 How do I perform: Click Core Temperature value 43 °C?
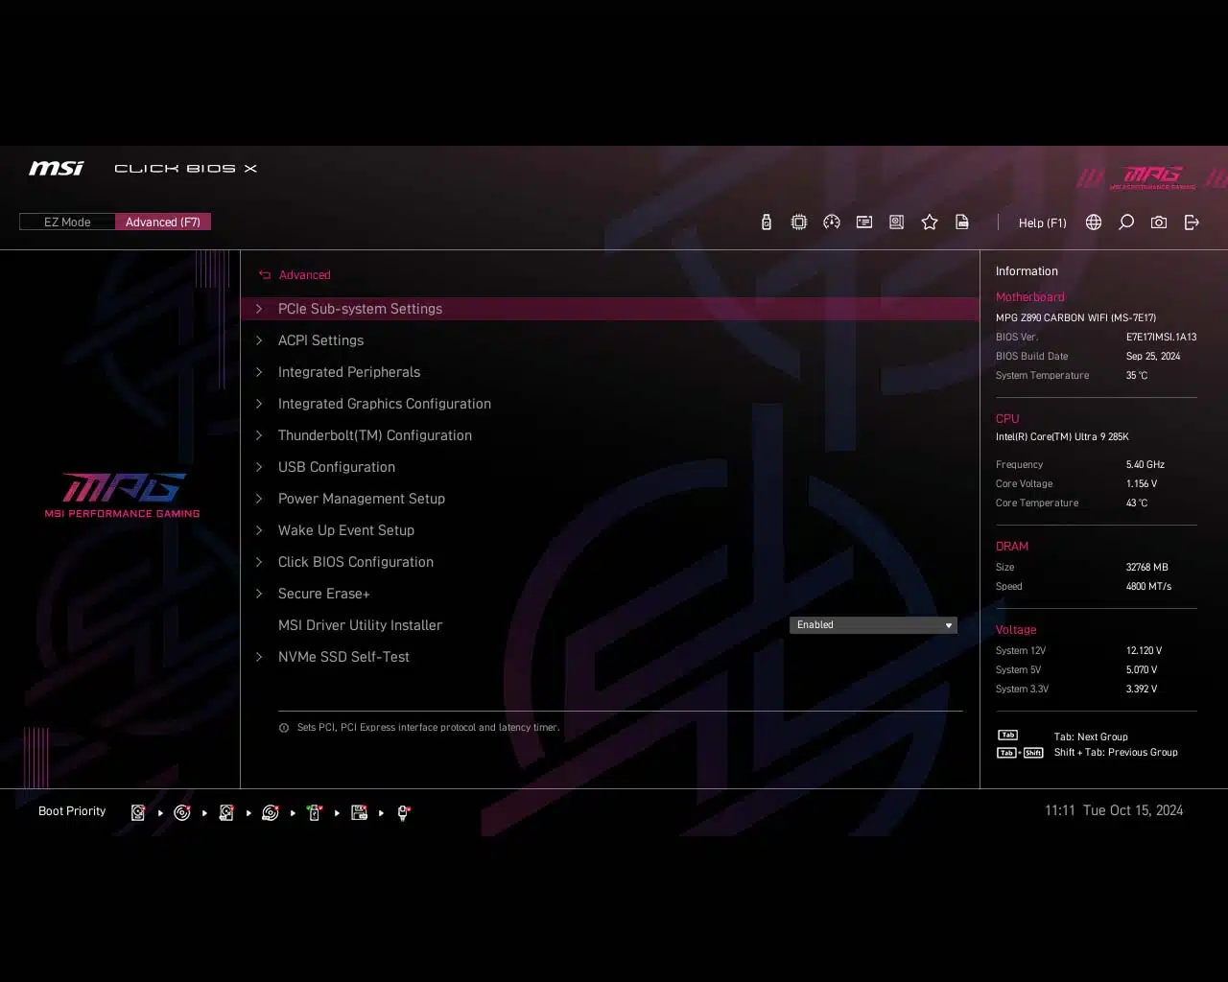coord(1137,503)
